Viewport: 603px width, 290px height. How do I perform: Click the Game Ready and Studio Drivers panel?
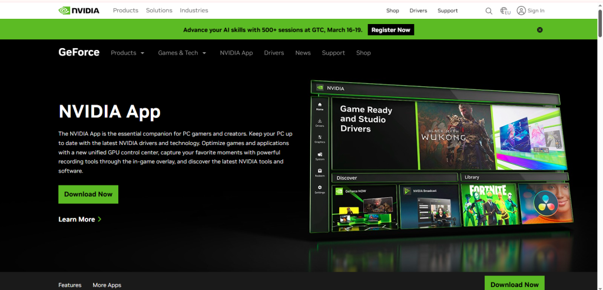[374, 134]
